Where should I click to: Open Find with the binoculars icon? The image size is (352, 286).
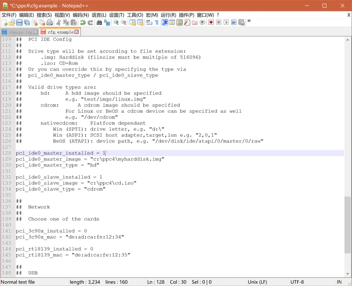coord(99,22)
